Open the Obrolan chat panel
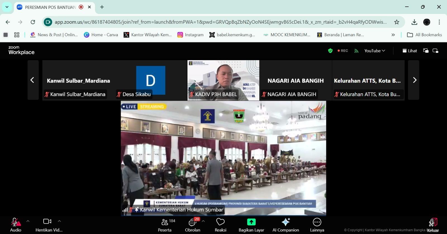The image size is (447, 234). [192, 225]
